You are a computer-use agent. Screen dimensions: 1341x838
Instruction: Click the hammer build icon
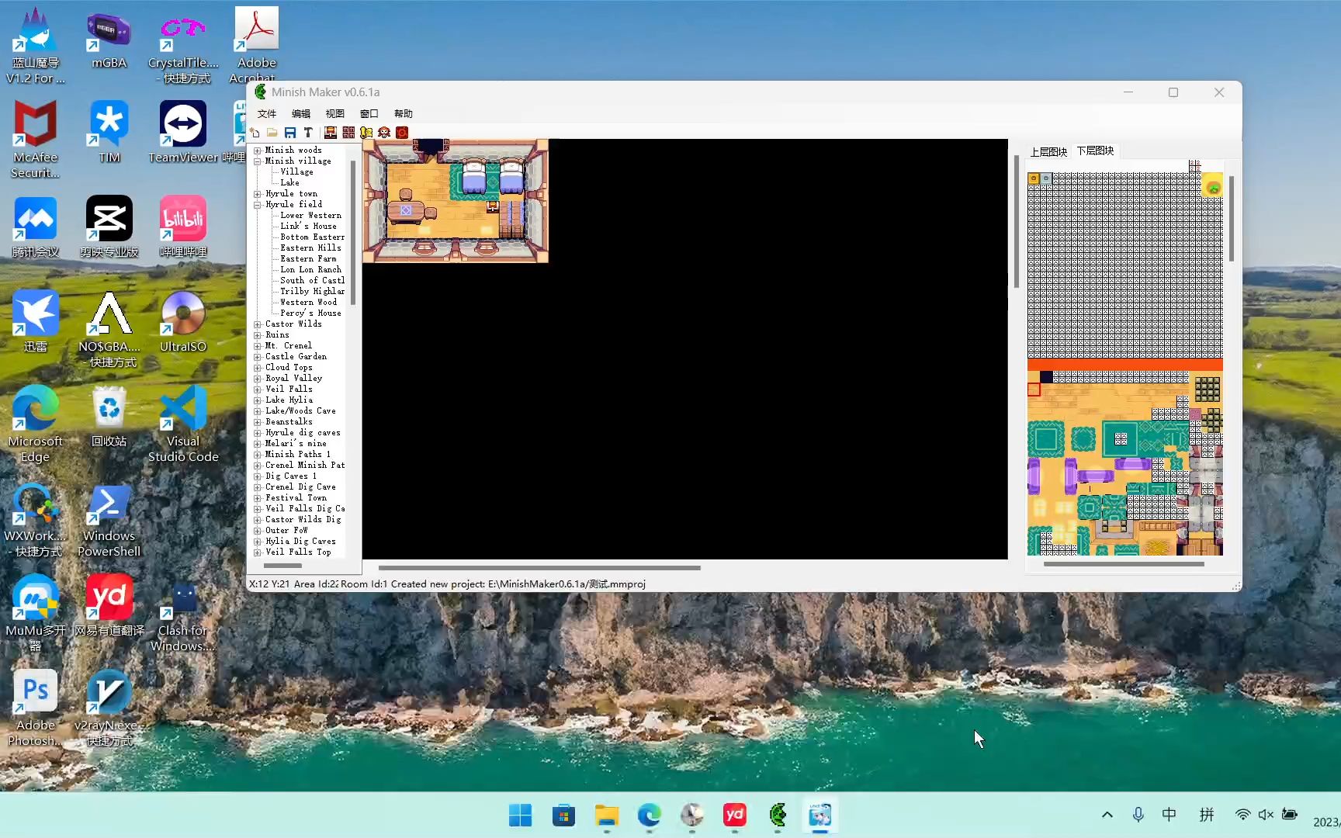click(308, 133)
